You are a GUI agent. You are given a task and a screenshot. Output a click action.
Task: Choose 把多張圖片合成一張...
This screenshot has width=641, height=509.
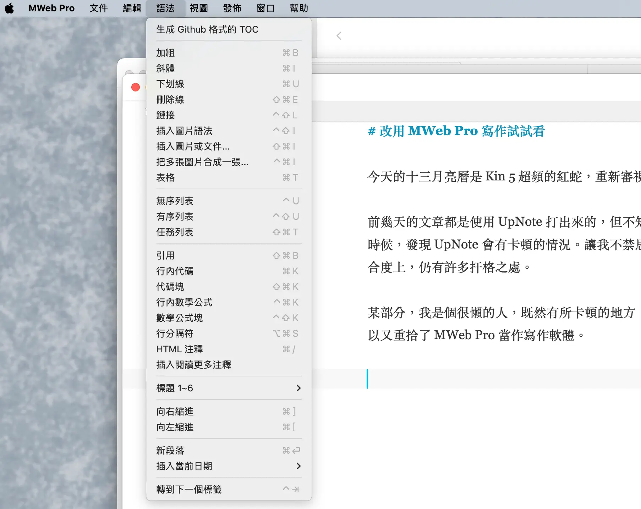(229, 162)
